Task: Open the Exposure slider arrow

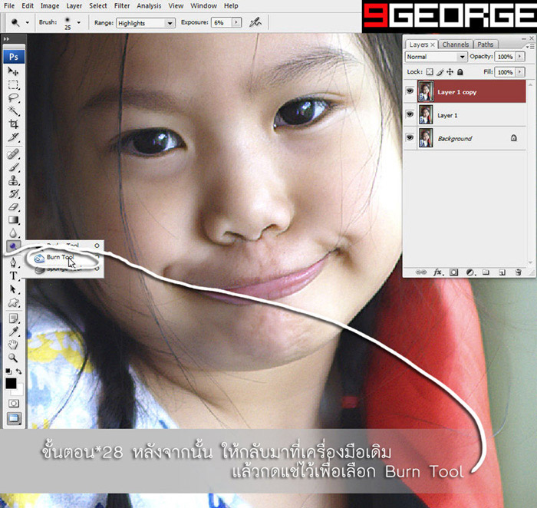Action: (x=236, y=22)
